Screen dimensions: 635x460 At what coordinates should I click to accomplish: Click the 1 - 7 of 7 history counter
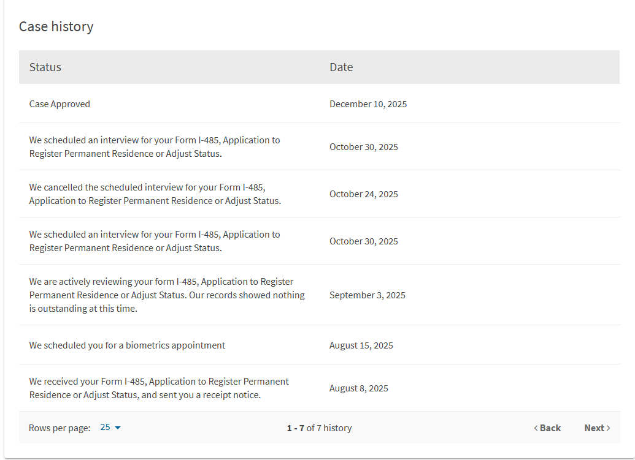click(319, 428)
